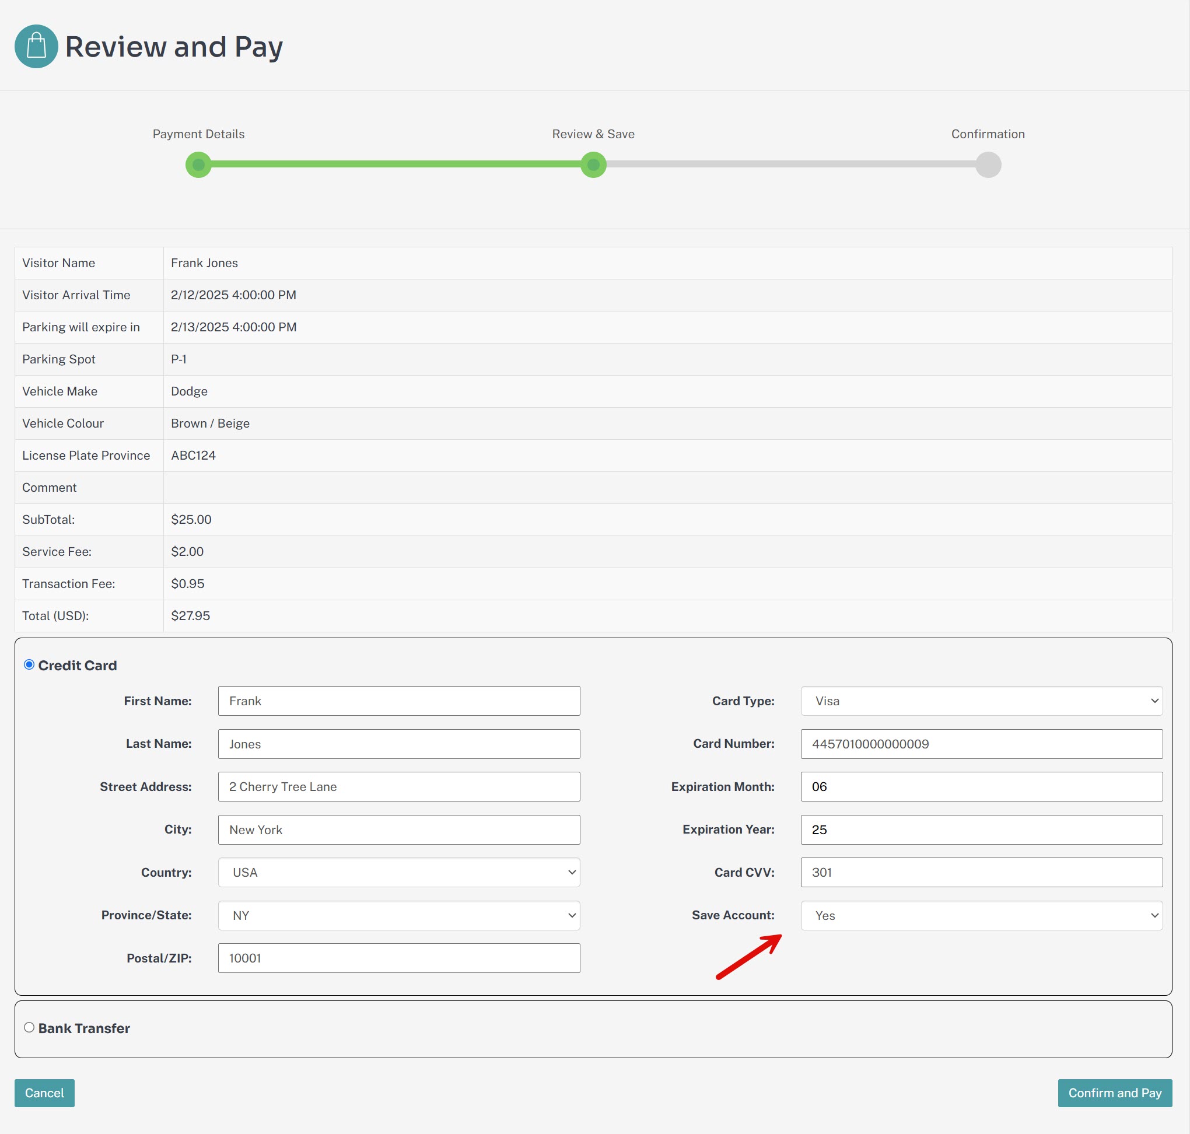Viewport: 1190px width, 1134px height.
Task: Click the Parking Spot value P-1
Action: click(x=178, y=359)
